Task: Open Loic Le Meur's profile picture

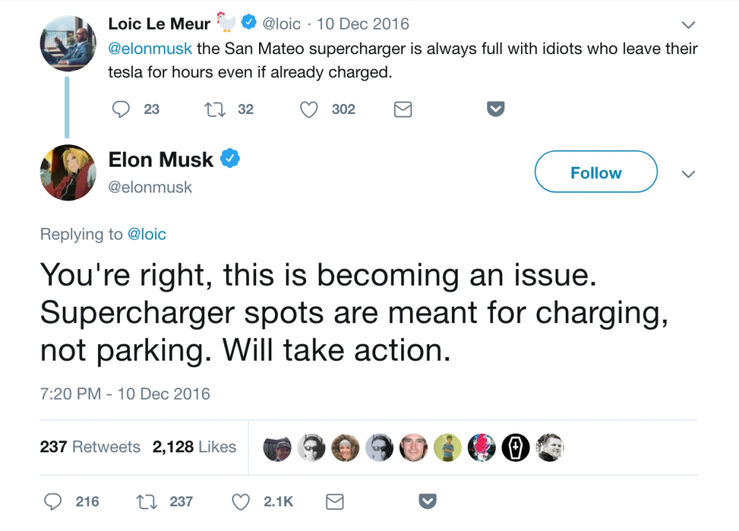Action: (x=68, y=43)
